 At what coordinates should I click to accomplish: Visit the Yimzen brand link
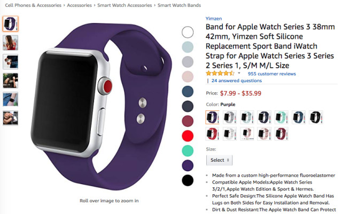pos(214,19)
